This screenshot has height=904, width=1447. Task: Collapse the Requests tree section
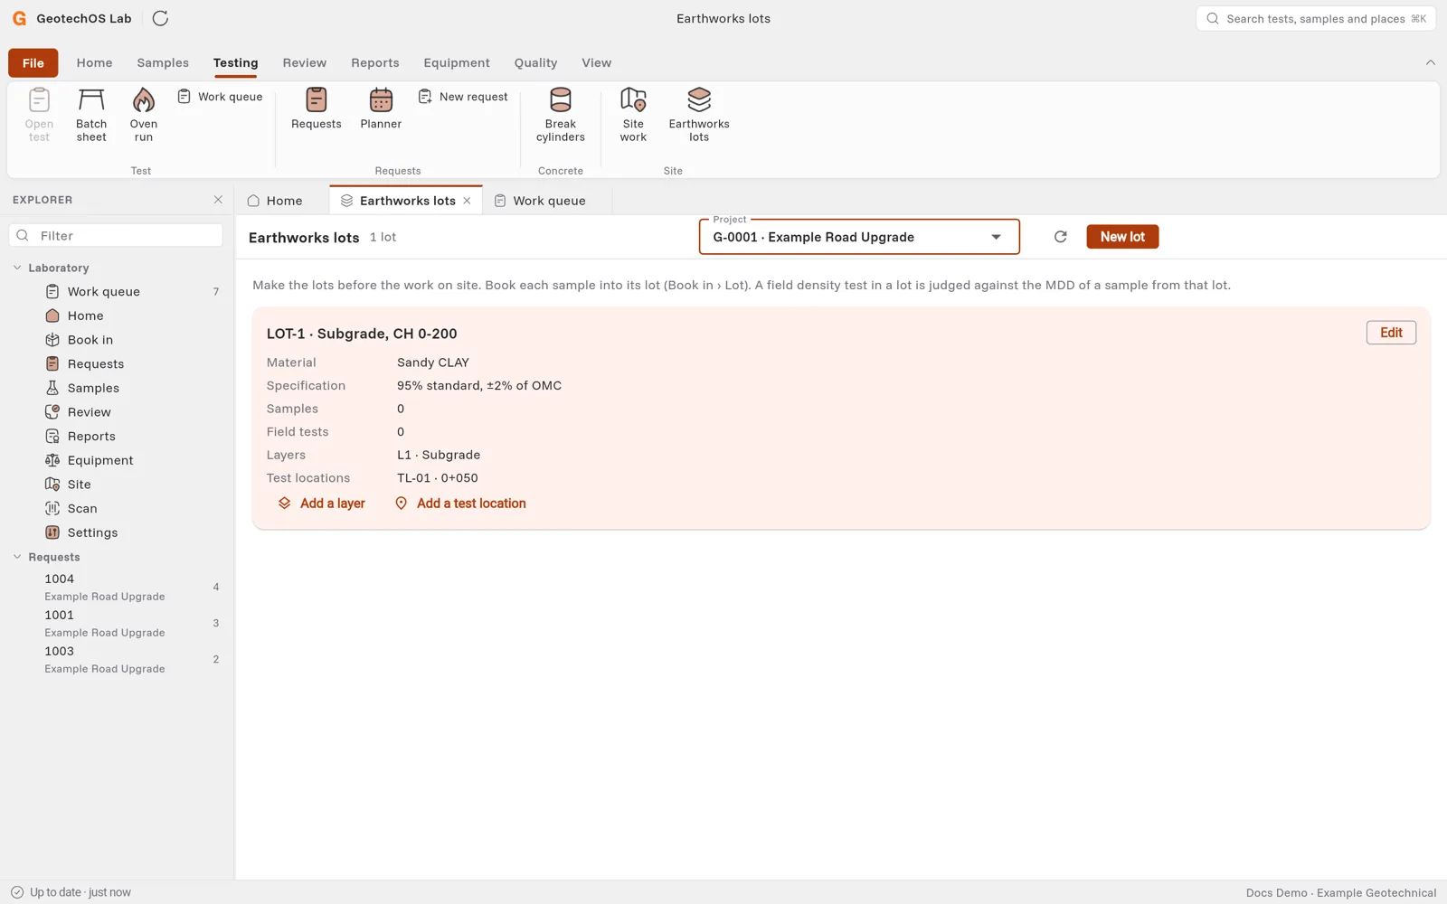click(17, 557)
